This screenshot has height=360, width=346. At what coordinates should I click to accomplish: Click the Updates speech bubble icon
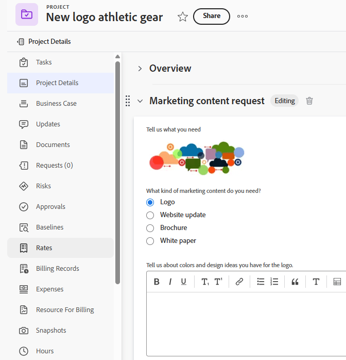click(24, 124)
